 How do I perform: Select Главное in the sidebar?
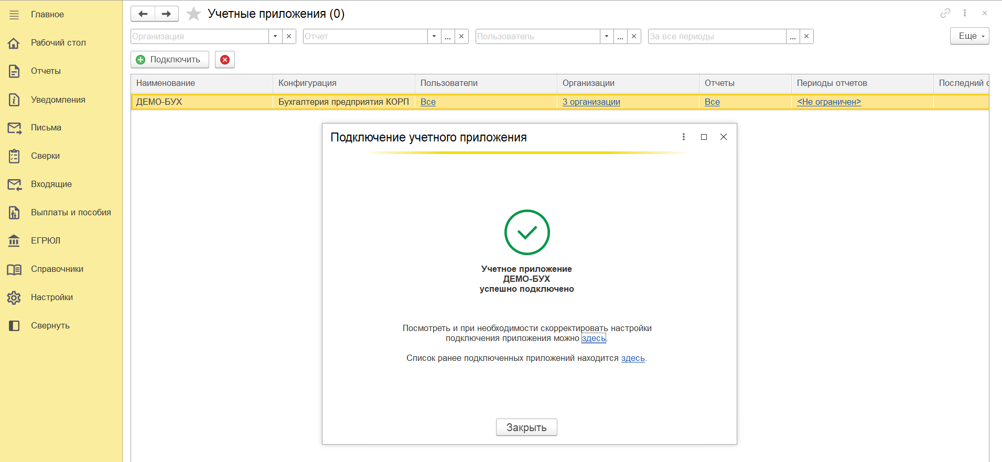click(x=47, y=15)
